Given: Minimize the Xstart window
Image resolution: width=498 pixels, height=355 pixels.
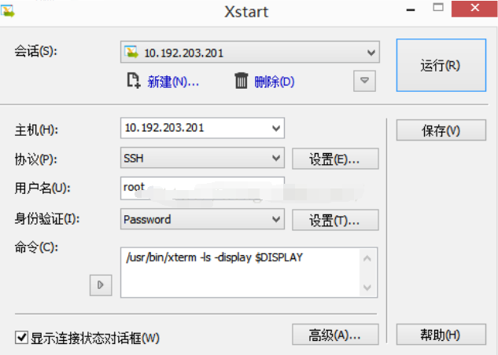Looking at the screenshot, I should (x=411, y=9).
